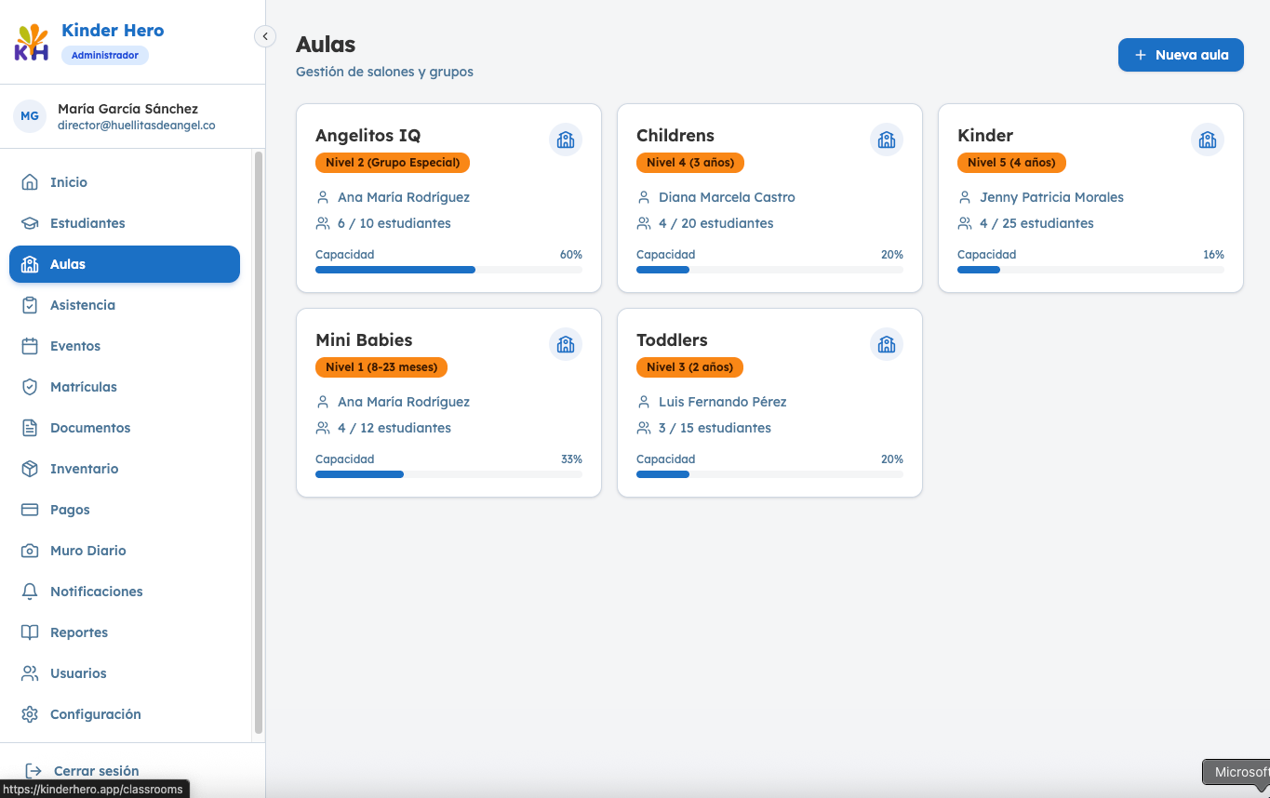This screenshot has width=1270, height=798.
Task: Open the Mini Babies classroom icon
Action: (x=566, y=345)
